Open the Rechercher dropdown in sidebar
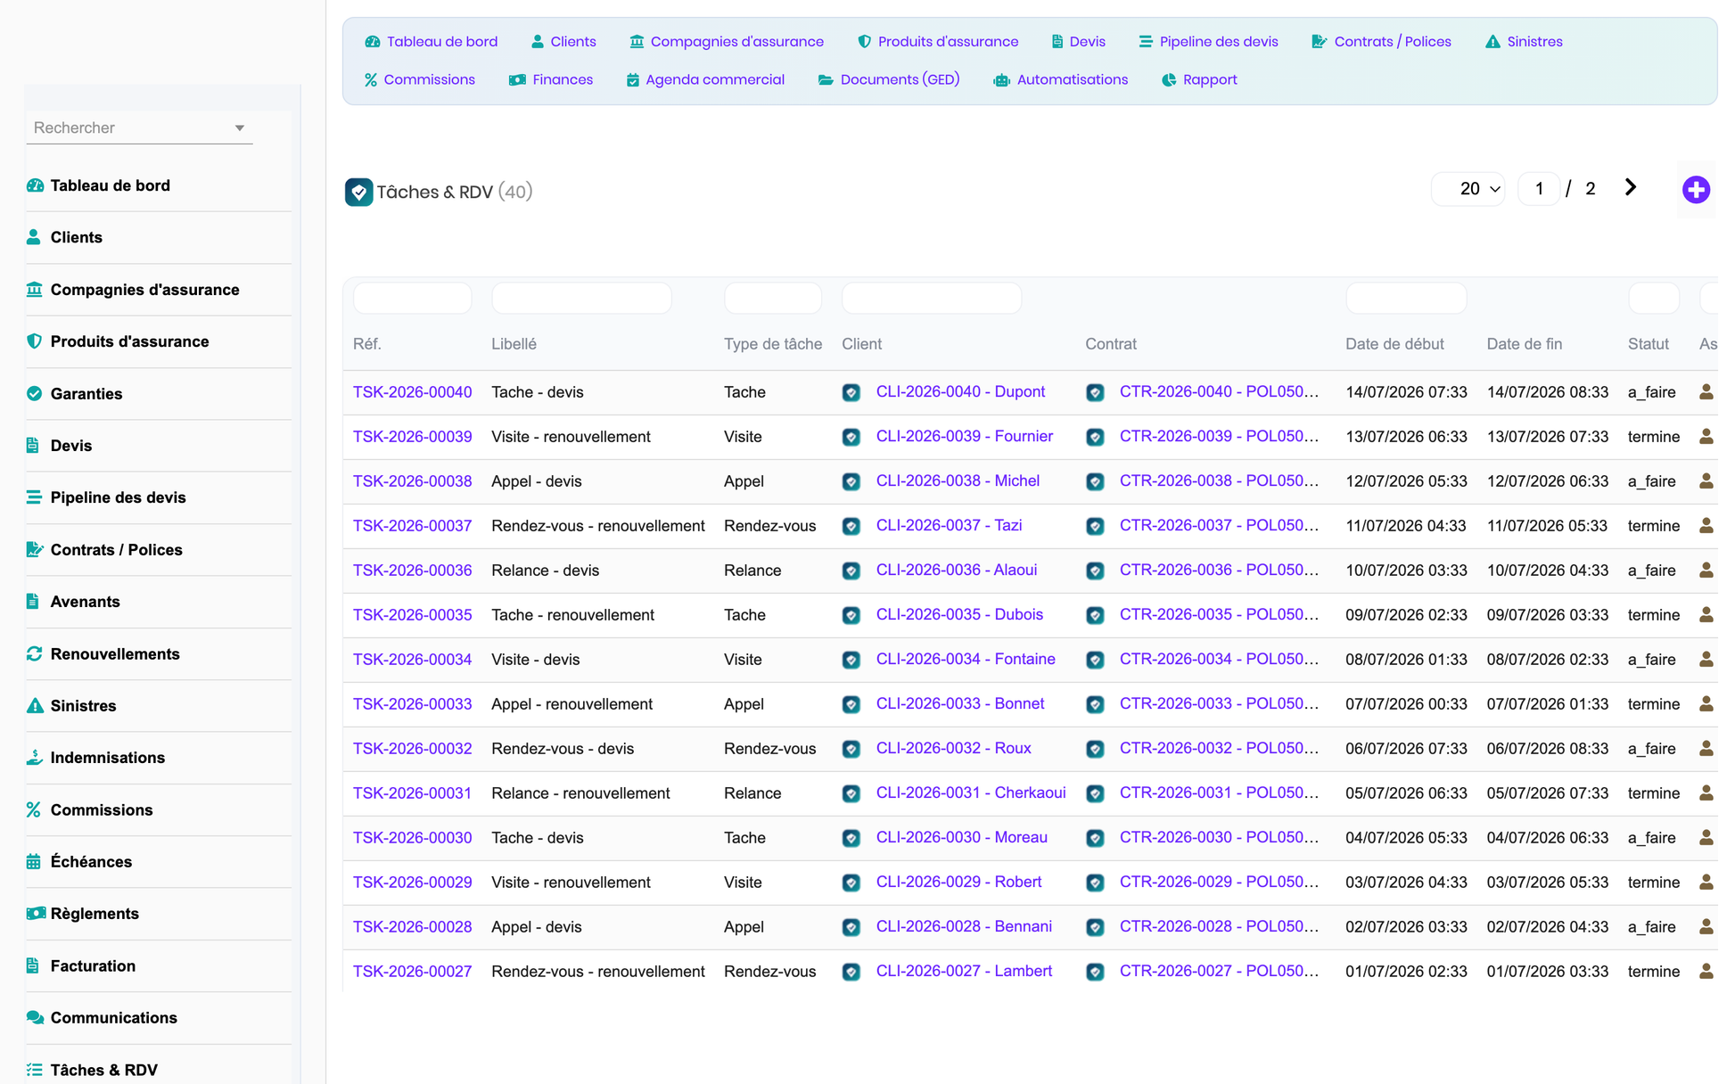 coord(139,127)
